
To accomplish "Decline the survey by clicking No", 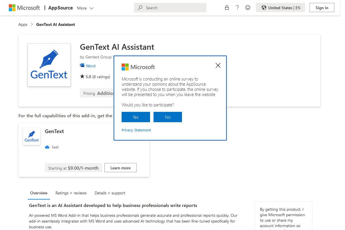I will coord(168,117).
